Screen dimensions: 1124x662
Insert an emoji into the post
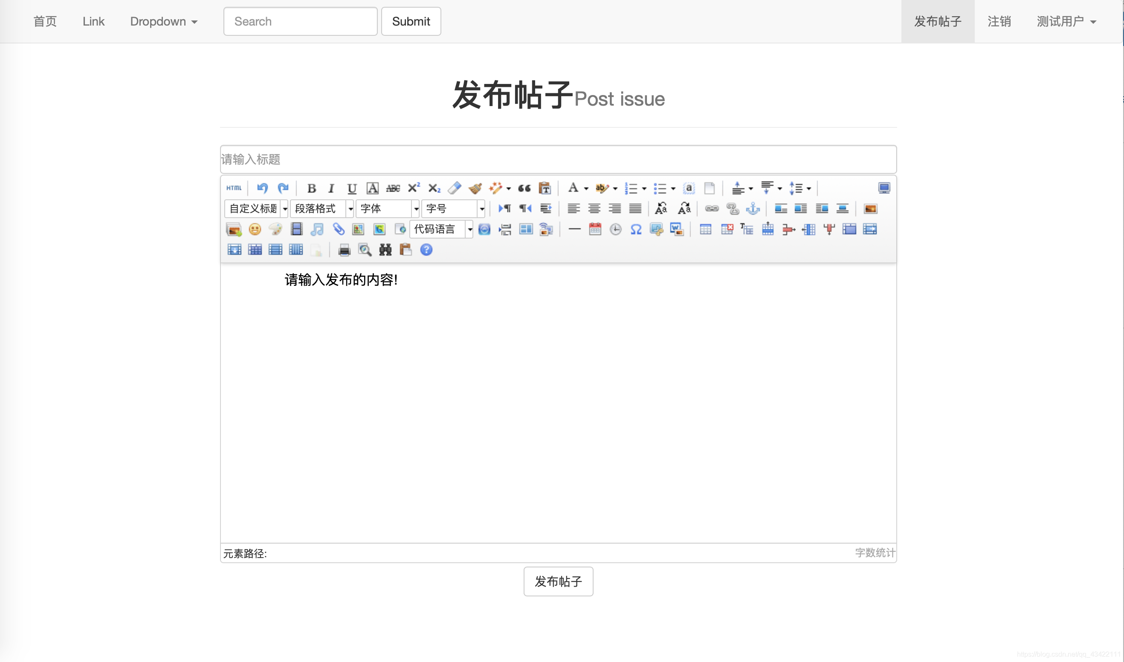pos(255,229)
